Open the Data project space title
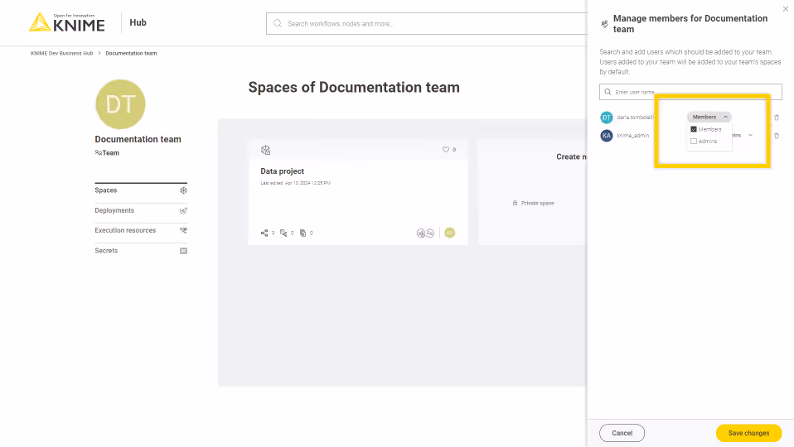Viewport: 794px width, 447px height. click(x=282, y=171)
